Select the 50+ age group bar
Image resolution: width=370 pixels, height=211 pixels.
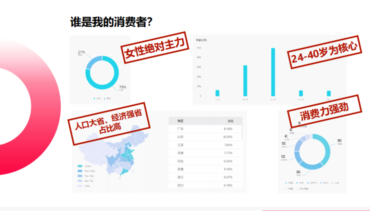(x=329, y=93)
